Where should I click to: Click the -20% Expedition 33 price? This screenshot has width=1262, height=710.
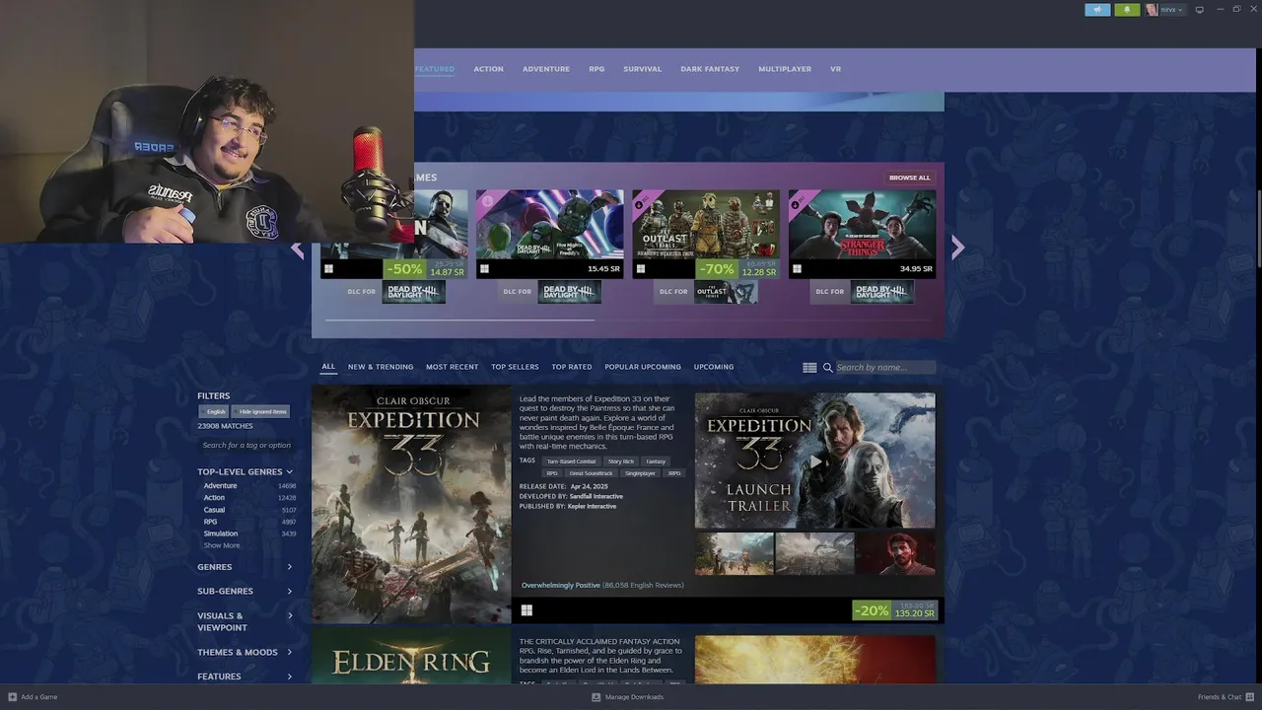click(894, 610)
